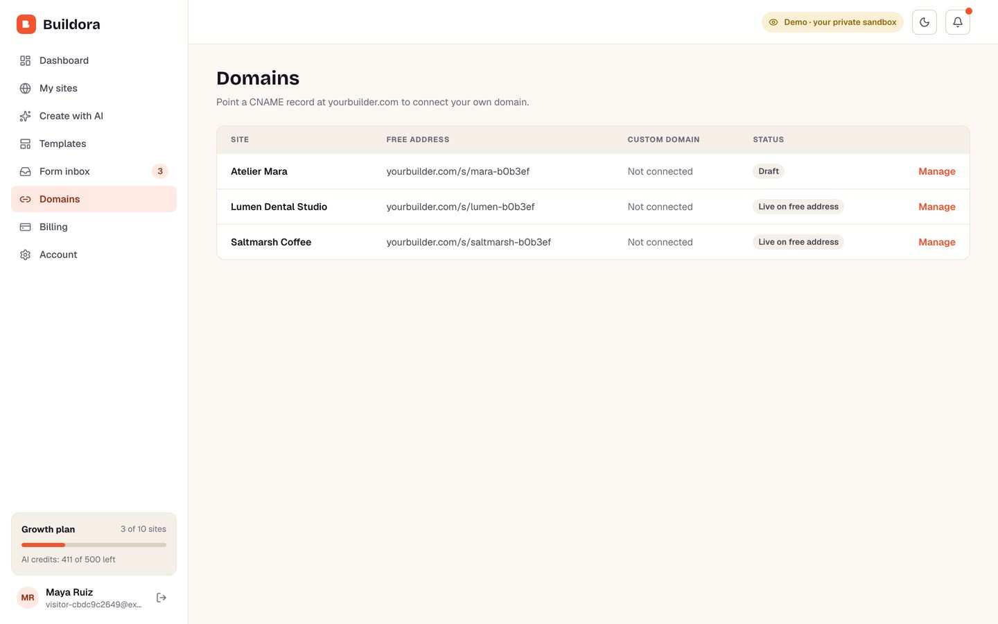Click the Atelier Mara site name
998x624 pixels.
pos(259,171)
